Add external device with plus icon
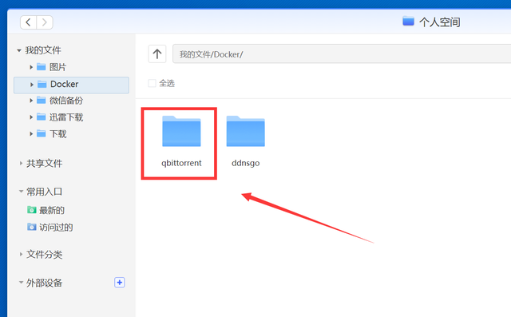The image size is (511, 317). [x=119, y=282]
